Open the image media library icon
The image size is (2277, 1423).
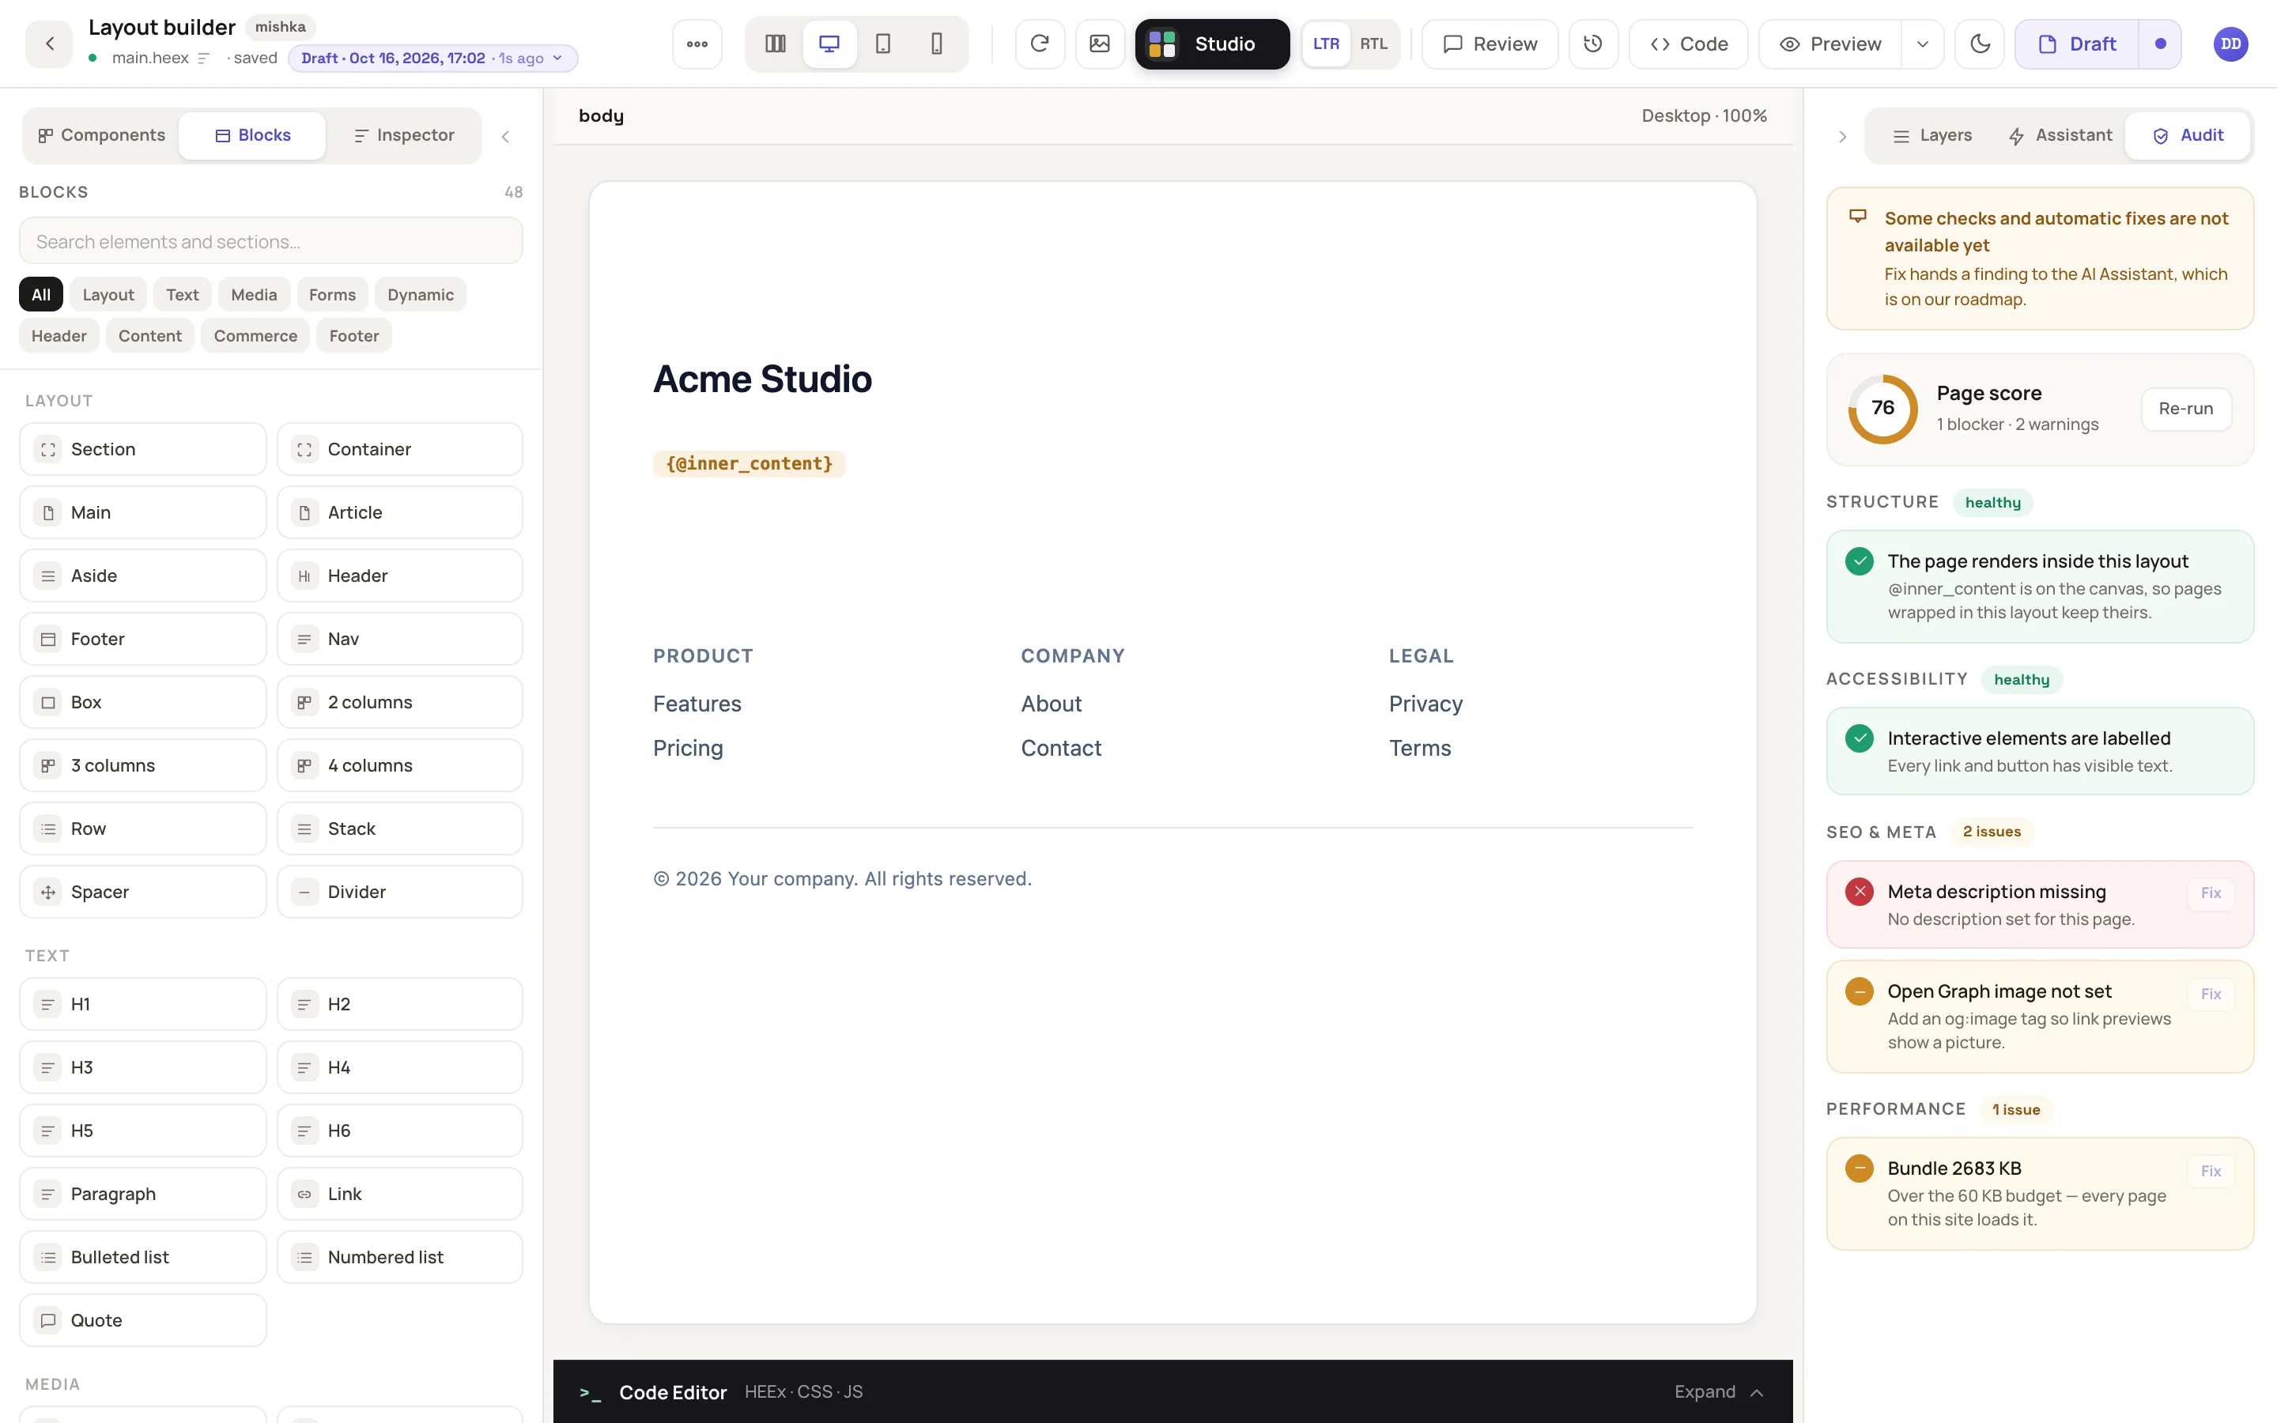point(1099,43)
